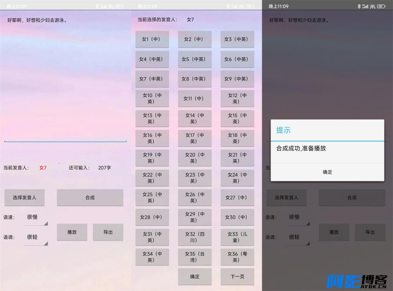393x291 pixels.
Task: Tap voice 女18（中英）
Action: 237,138
